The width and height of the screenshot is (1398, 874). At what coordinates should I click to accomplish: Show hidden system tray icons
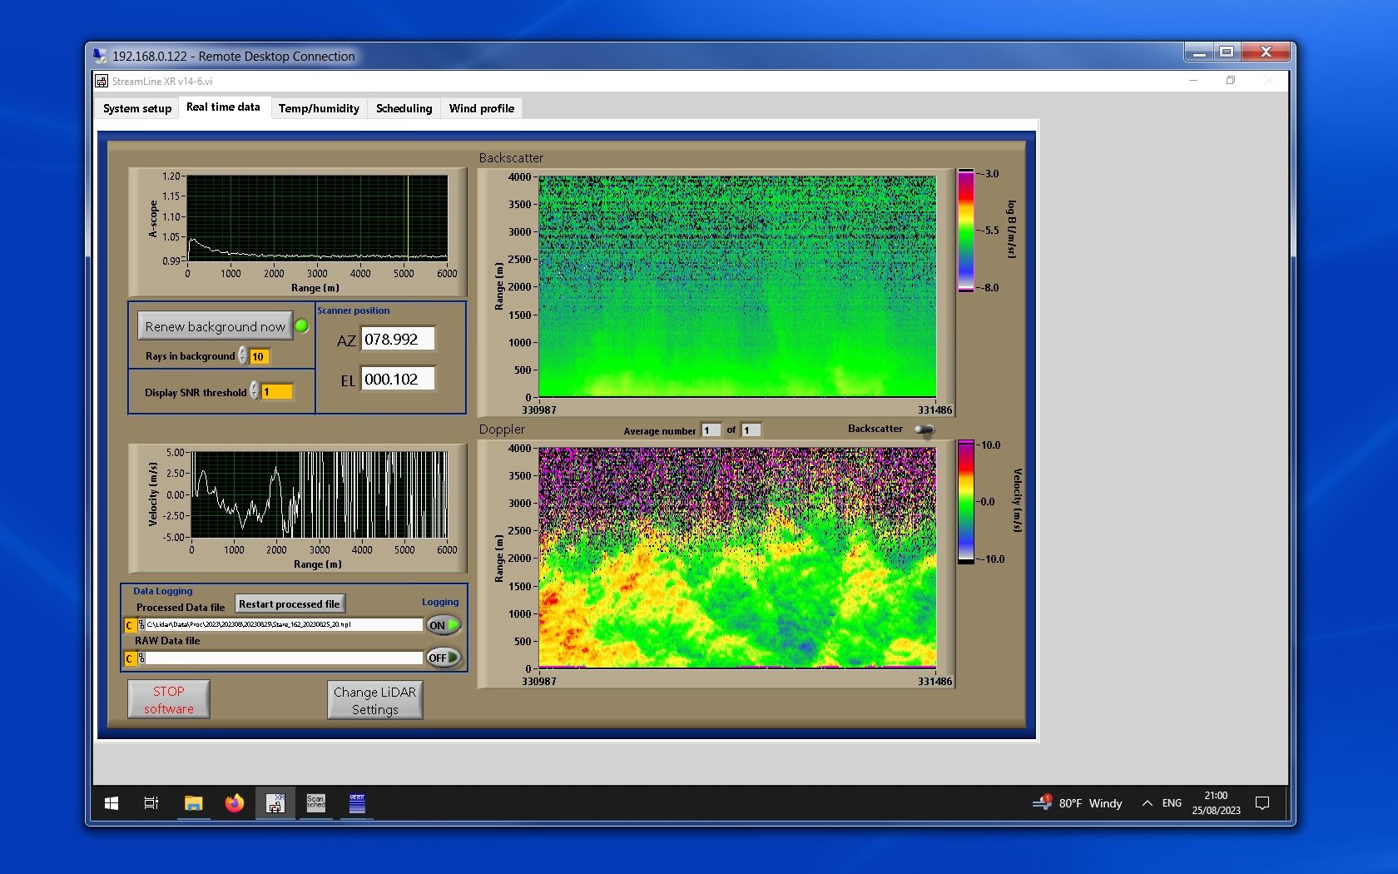[x=1147, y=803]
